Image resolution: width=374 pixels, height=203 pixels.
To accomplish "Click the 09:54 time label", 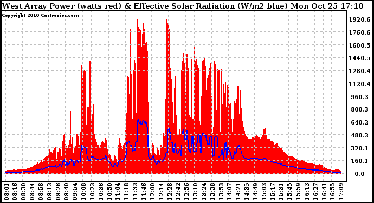I will pos(75,192).
